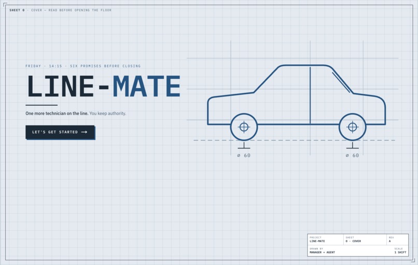Click the SHEET '0 · COVER' title block cell
Viewport: 418px width, 265px height.
pos(365,240)
